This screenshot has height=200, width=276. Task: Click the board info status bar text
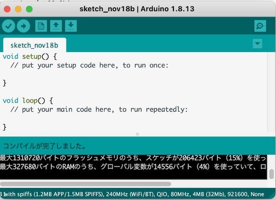point(132,194)
